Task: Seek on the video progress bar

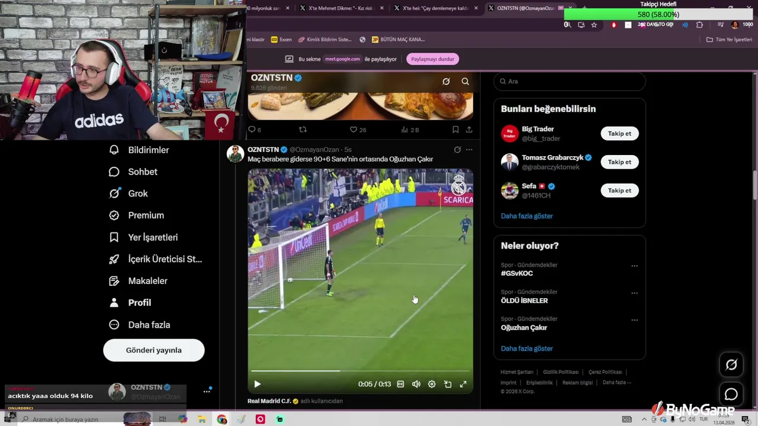Action: tap(360, 371)
